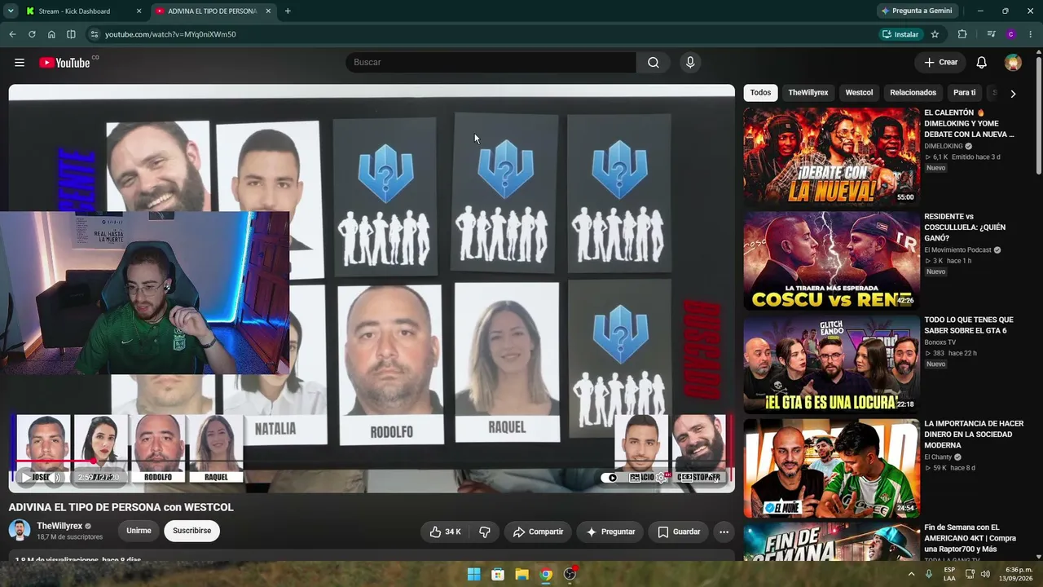Image resolution: width=1043 pixels, height=587 pixels.
Task: Open video player settings gear
Action: click(x=662, y=478)
